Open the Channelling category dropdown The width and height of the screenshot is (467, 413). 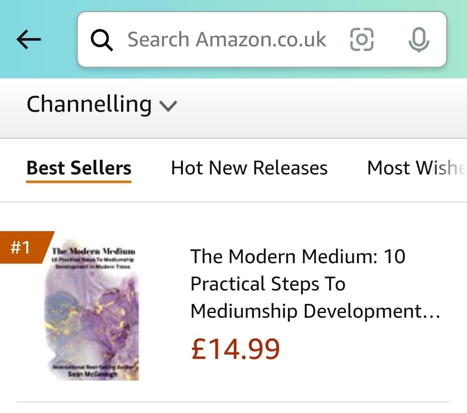coord(89,104)
